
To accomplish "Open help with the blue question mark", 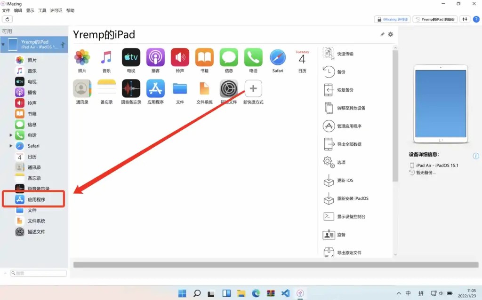I will tap(476, 19).
